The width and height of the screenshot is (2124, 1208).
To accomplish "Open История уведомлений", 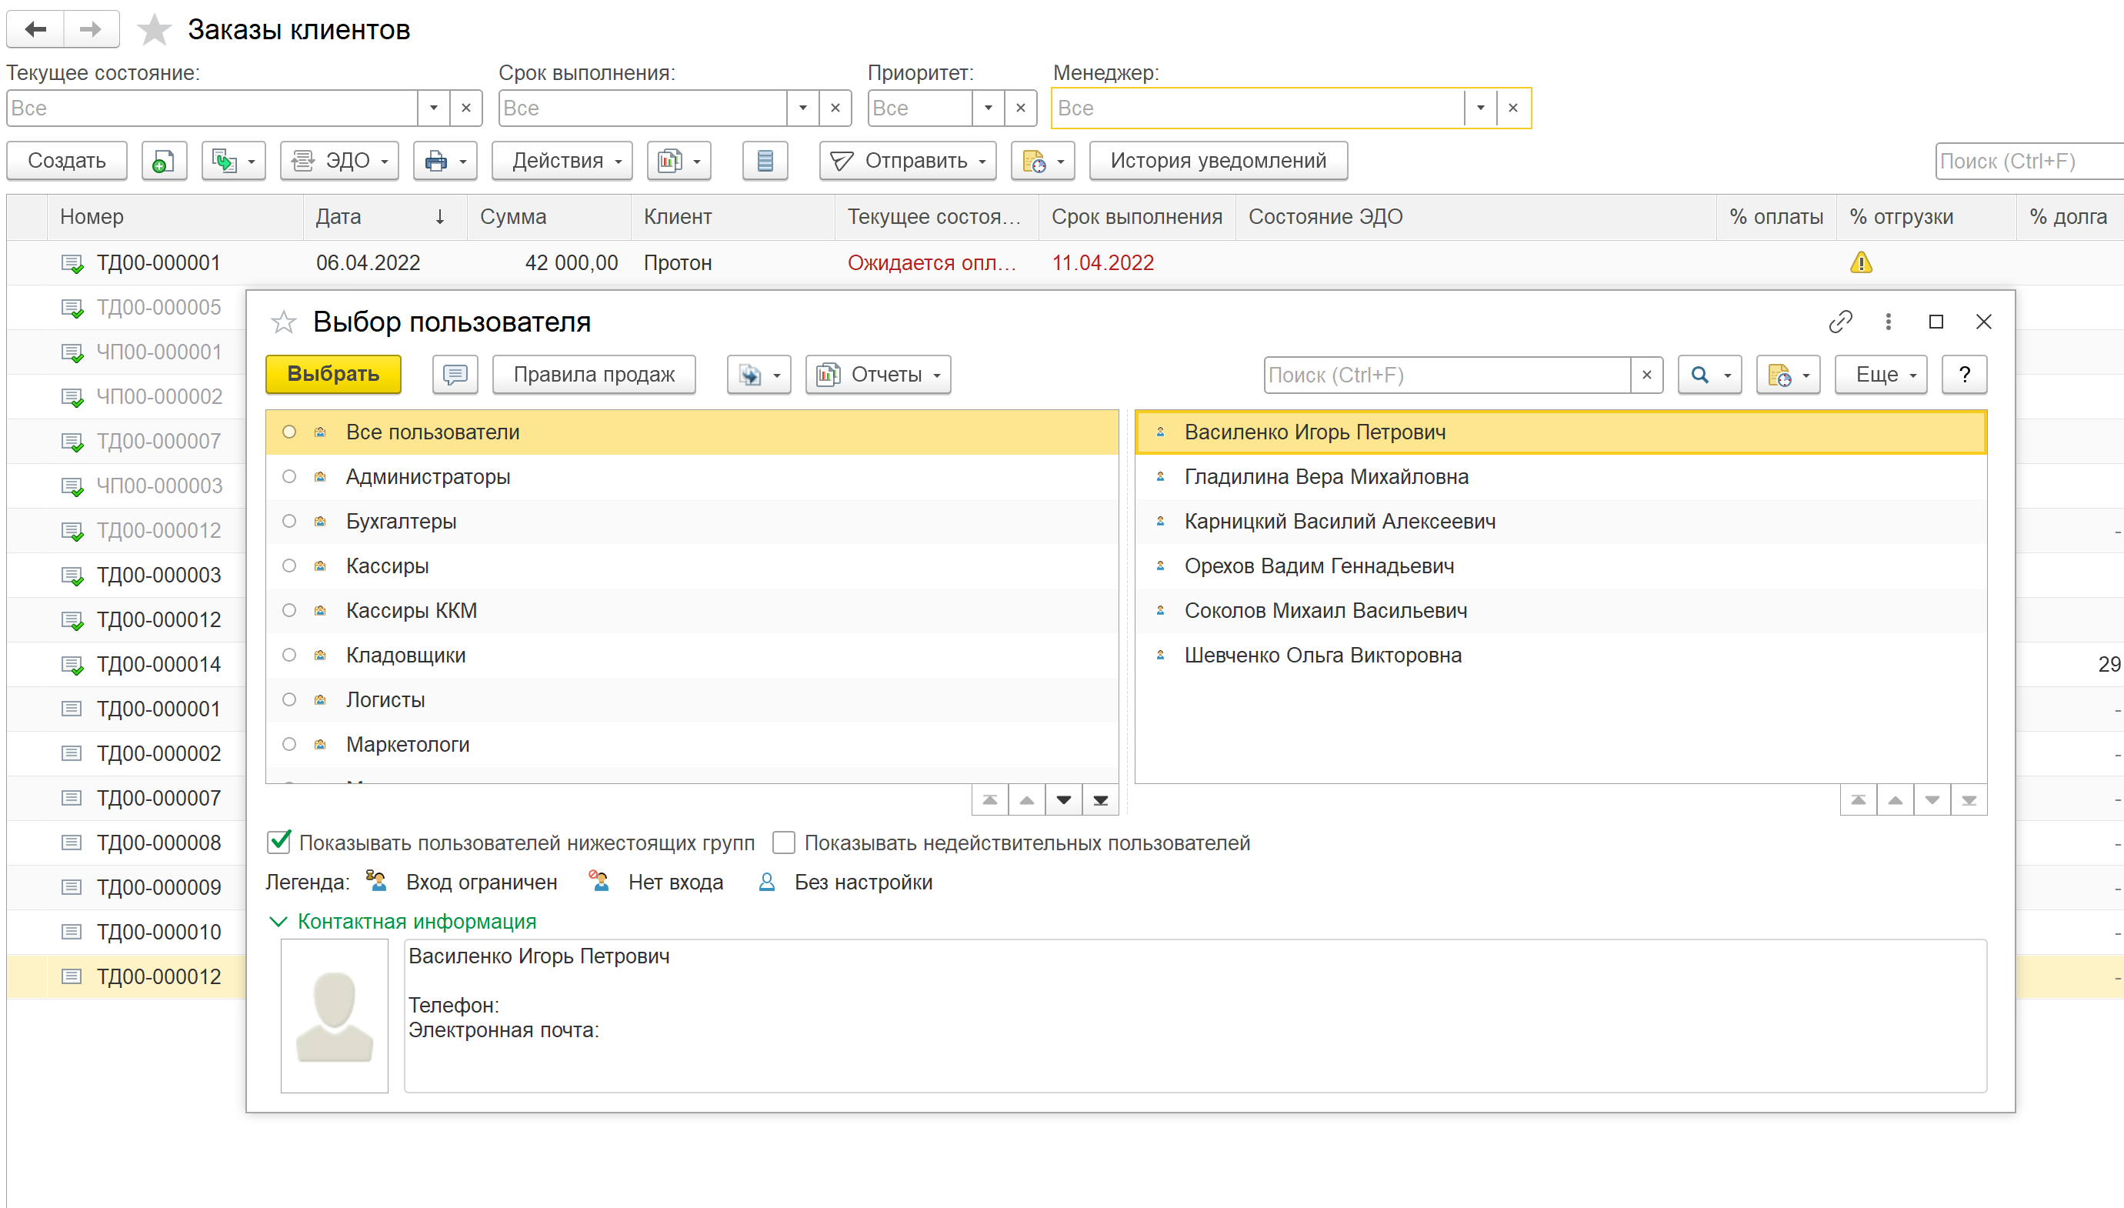I will [x=1218, y=160].
